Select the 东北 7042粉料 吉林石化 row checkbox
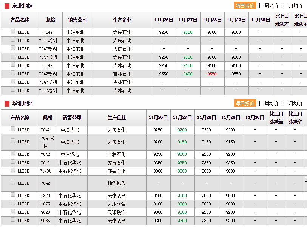 [13, 73]
